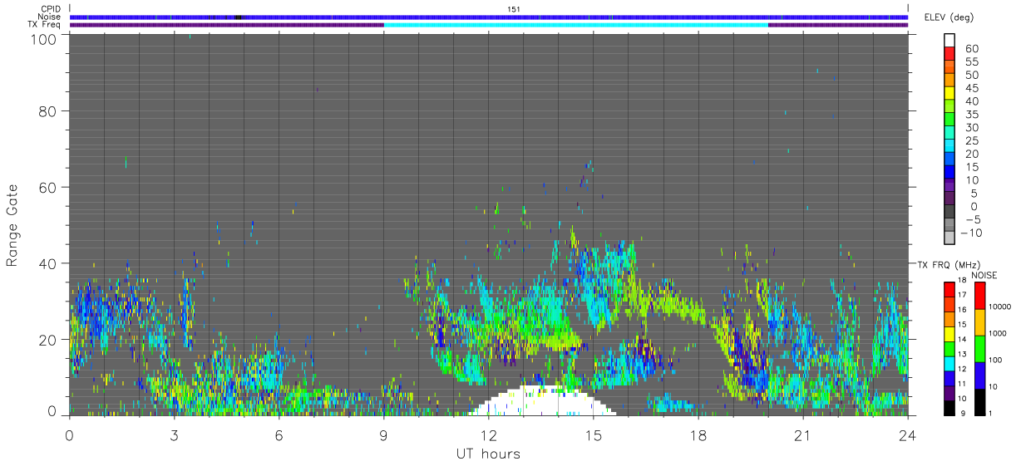Image resolution: width=1021 pixels, height=471 pixels.
Task: Click the light gray bottom swatch of ELEV colorbar
Action: click(x=950, y=236)
